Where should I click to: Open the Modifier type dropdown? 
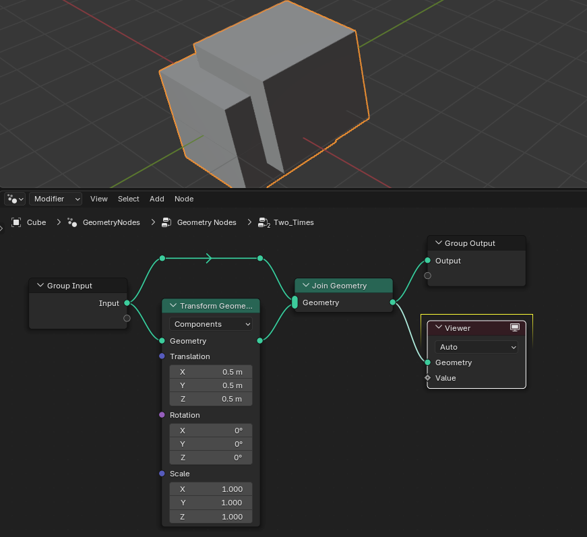pyautogui.click(x=55, y=199)
